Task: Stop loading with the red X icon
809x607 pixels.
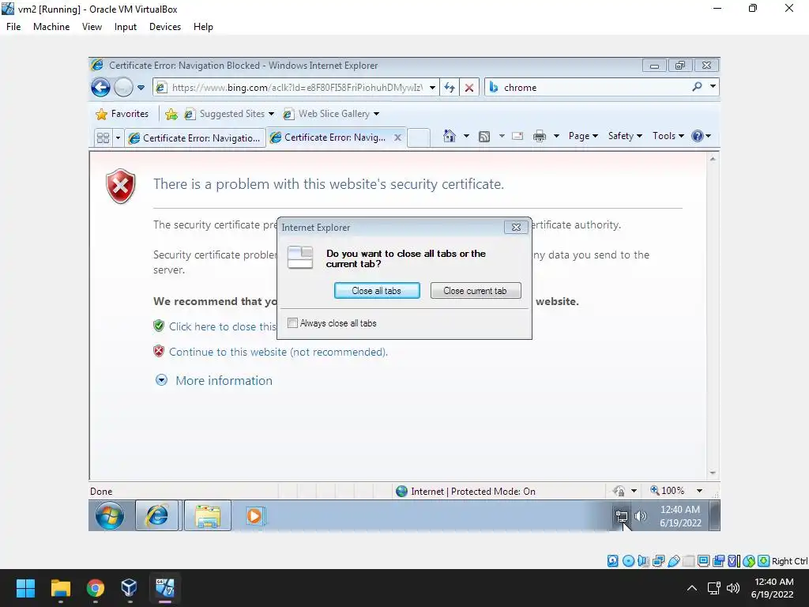Action: 469,88
